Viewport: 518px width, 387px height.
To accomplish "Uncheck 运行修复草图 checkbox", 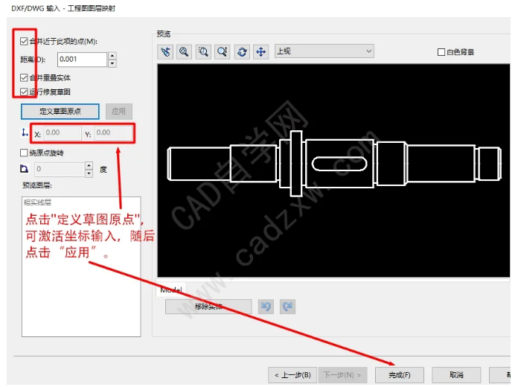I will point(24,92).
